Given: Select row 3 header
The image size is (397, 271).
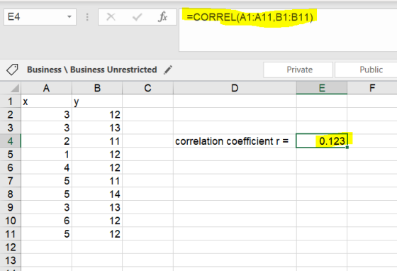Looking at the screenshot, I should pyautogui.click(x=10, y=128).
